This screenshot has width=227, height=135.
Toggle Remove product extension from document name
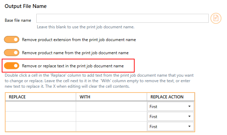11,40
